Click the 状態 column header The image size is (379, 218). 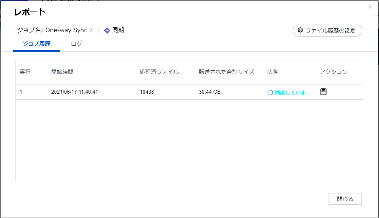272,72
